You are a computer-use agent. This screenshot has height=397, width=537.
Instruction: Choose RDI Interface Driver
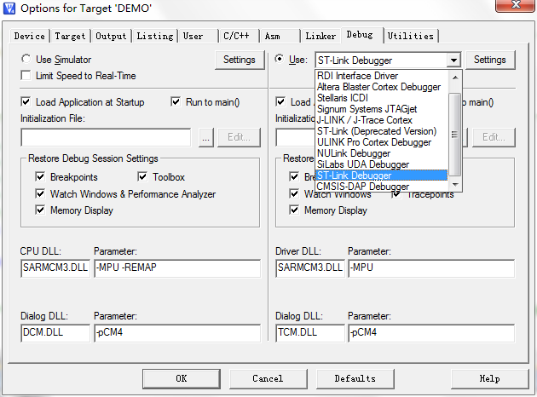tap(381, 76)
